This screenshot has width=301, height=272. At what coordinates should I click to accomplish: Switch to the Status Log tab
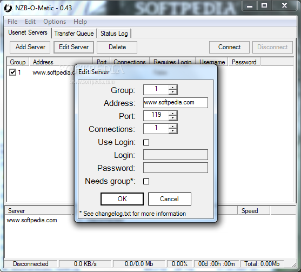(x=114, y=34)
